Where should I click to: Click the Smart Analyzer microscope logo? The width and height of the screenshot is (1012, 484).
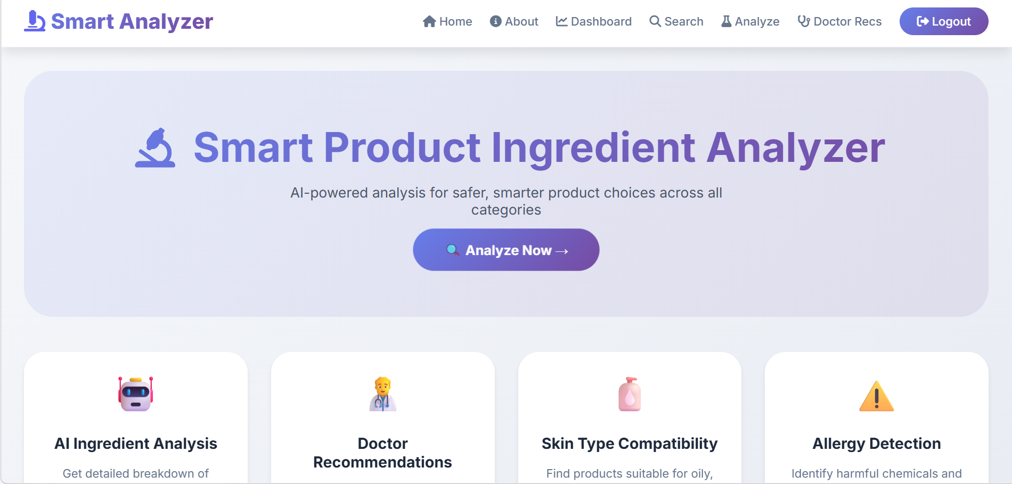coord(34,20)
